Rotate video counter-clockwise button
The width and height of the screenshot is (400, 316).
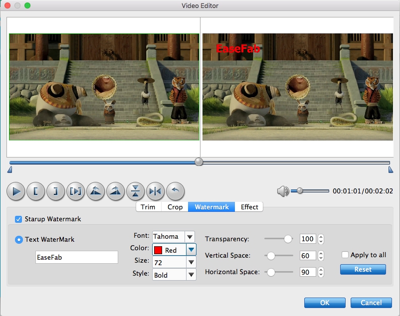pos(95,191)
